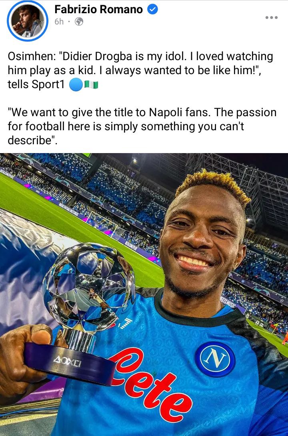Select the Didier Drogba quote paragraph

[140, 71]
